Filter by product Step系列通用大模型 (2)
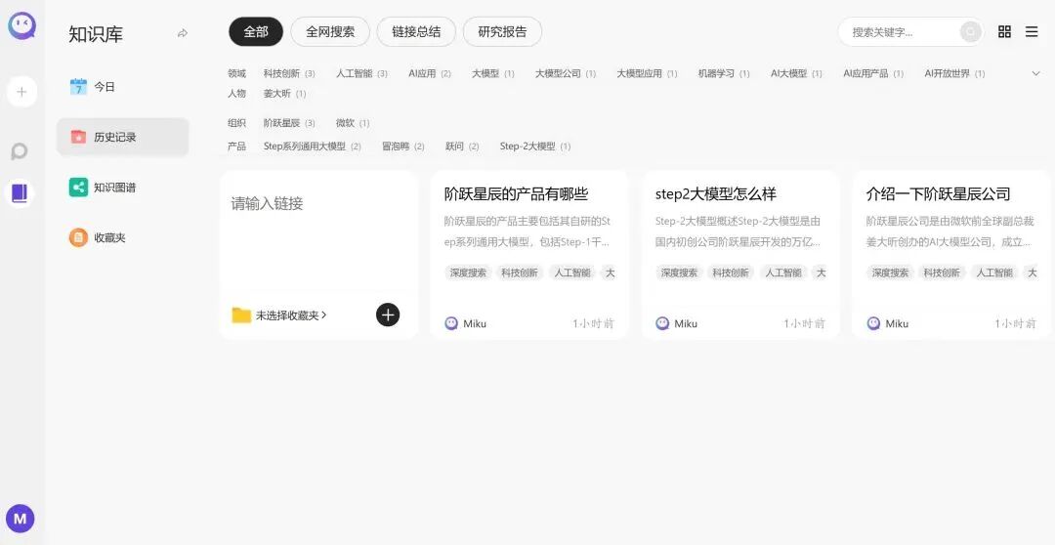 point(313,146)
